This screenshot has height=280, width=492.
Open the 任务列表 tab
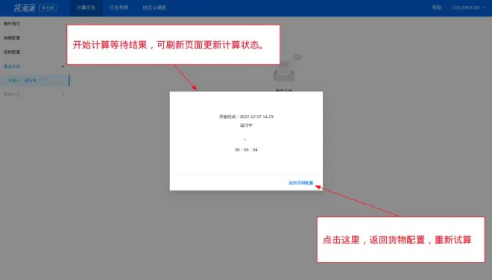119,7
